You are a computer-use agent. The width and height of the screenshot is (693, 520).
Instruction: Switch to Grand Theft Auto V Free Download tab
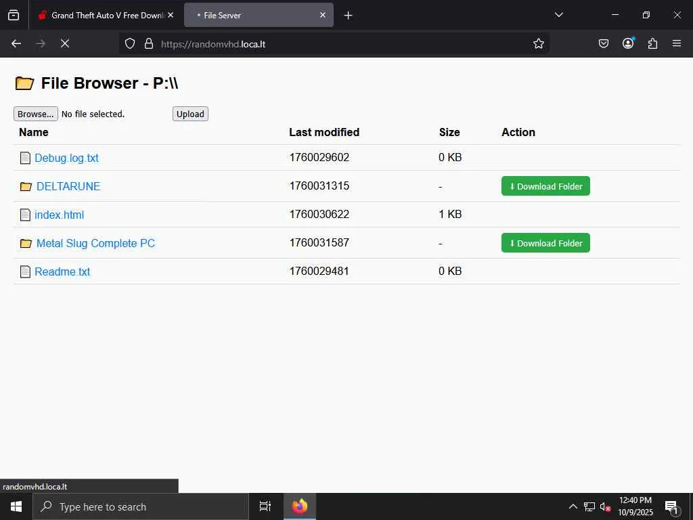tap(106, 15)
